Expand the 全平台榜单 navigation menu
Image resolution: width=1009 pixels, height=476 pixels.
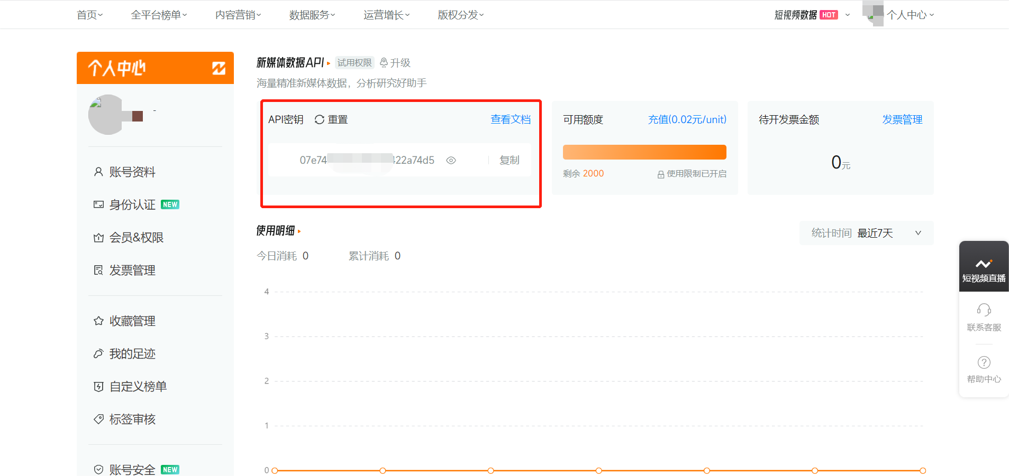(159, 15)
